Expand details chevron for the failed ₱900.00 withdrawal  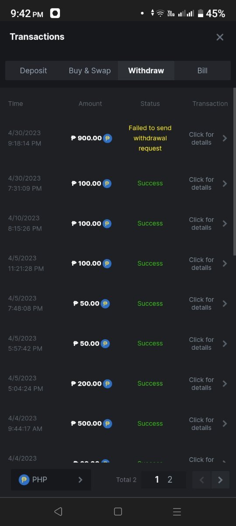[225, 138]
